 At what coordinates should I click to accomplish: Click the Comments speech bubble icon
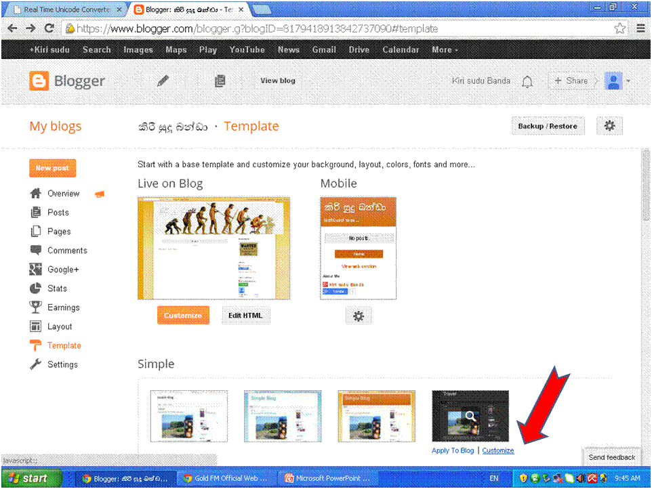point(36,250)
